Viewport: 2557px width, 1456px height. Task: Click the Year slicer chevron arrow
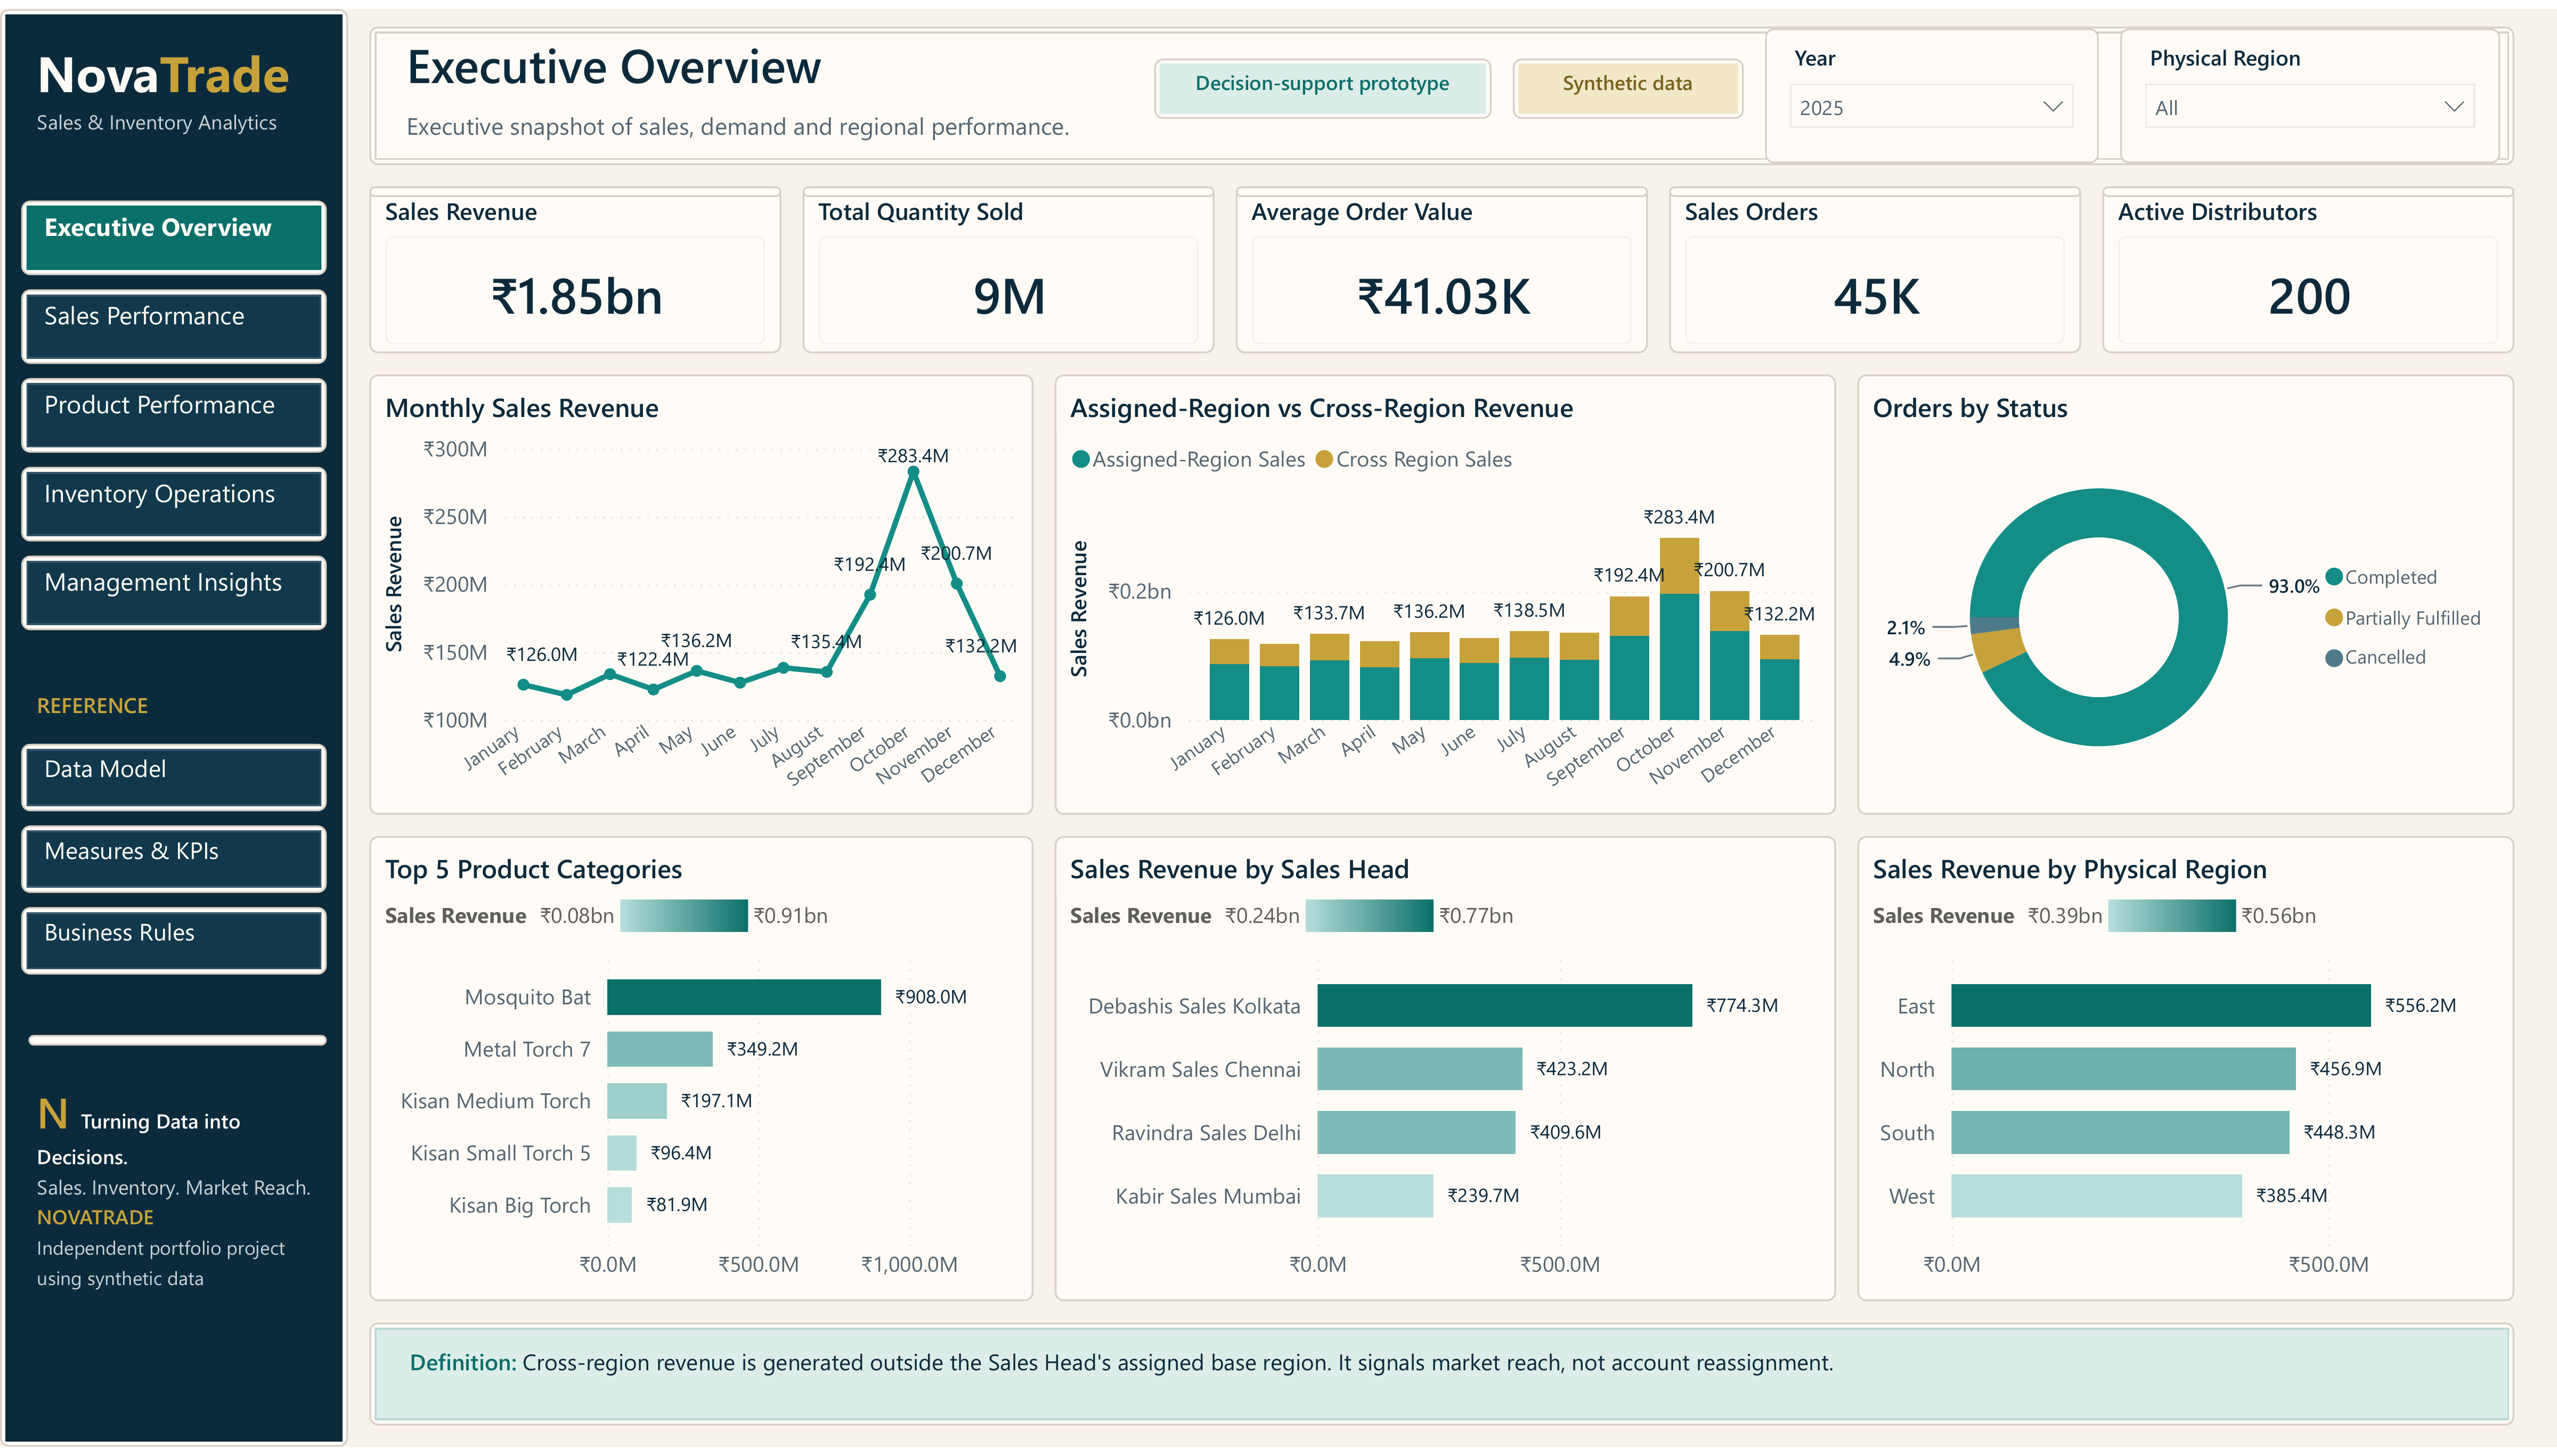[x=2052, y=106]
